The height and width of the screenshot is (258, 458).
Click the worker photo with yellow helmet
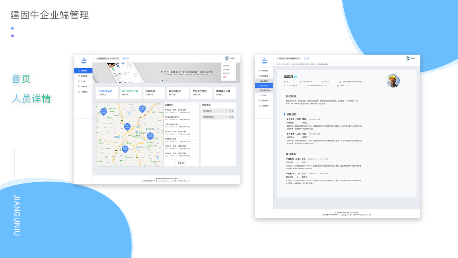point(393,81)
